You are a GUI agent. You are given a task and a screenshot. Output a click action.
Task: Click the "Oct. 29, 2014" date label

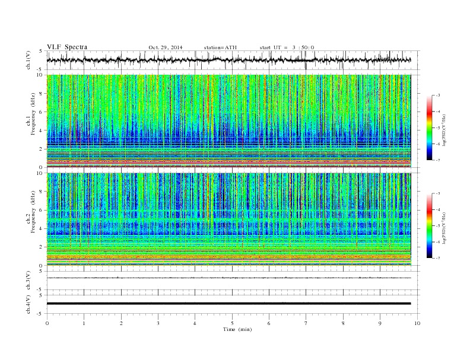(x=166, y=47)
